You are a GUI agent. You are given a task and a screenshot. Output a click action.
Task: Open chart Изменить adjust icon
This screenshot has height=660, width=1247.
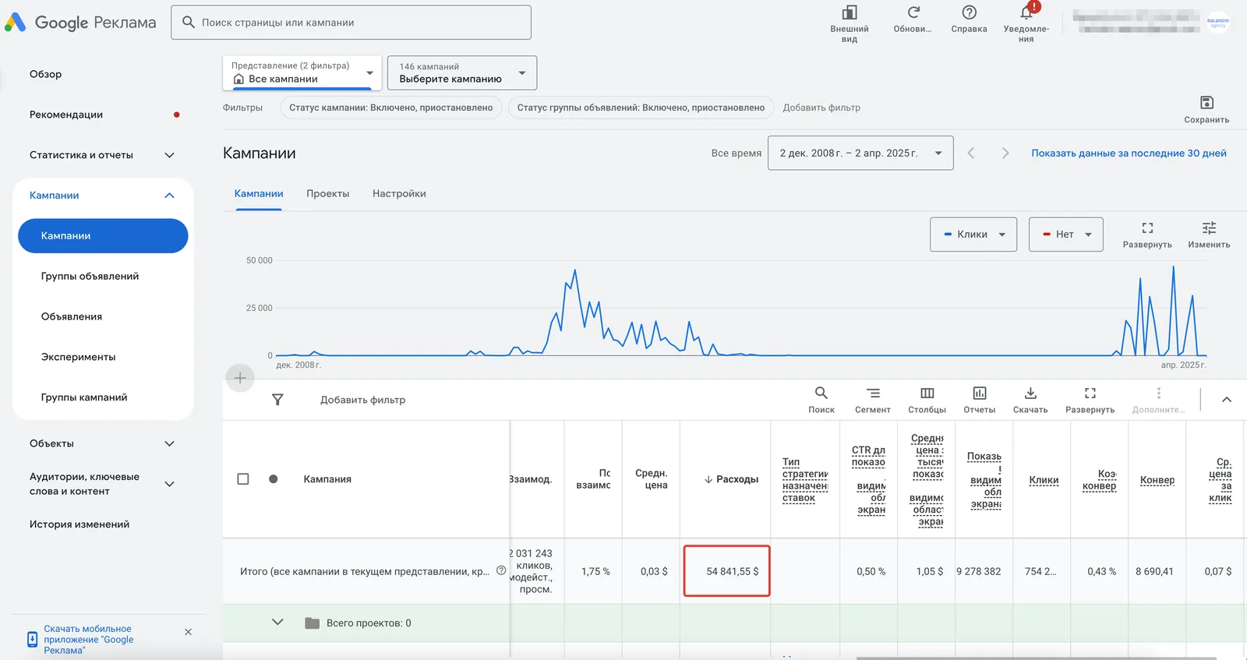tap(1209, 228)
